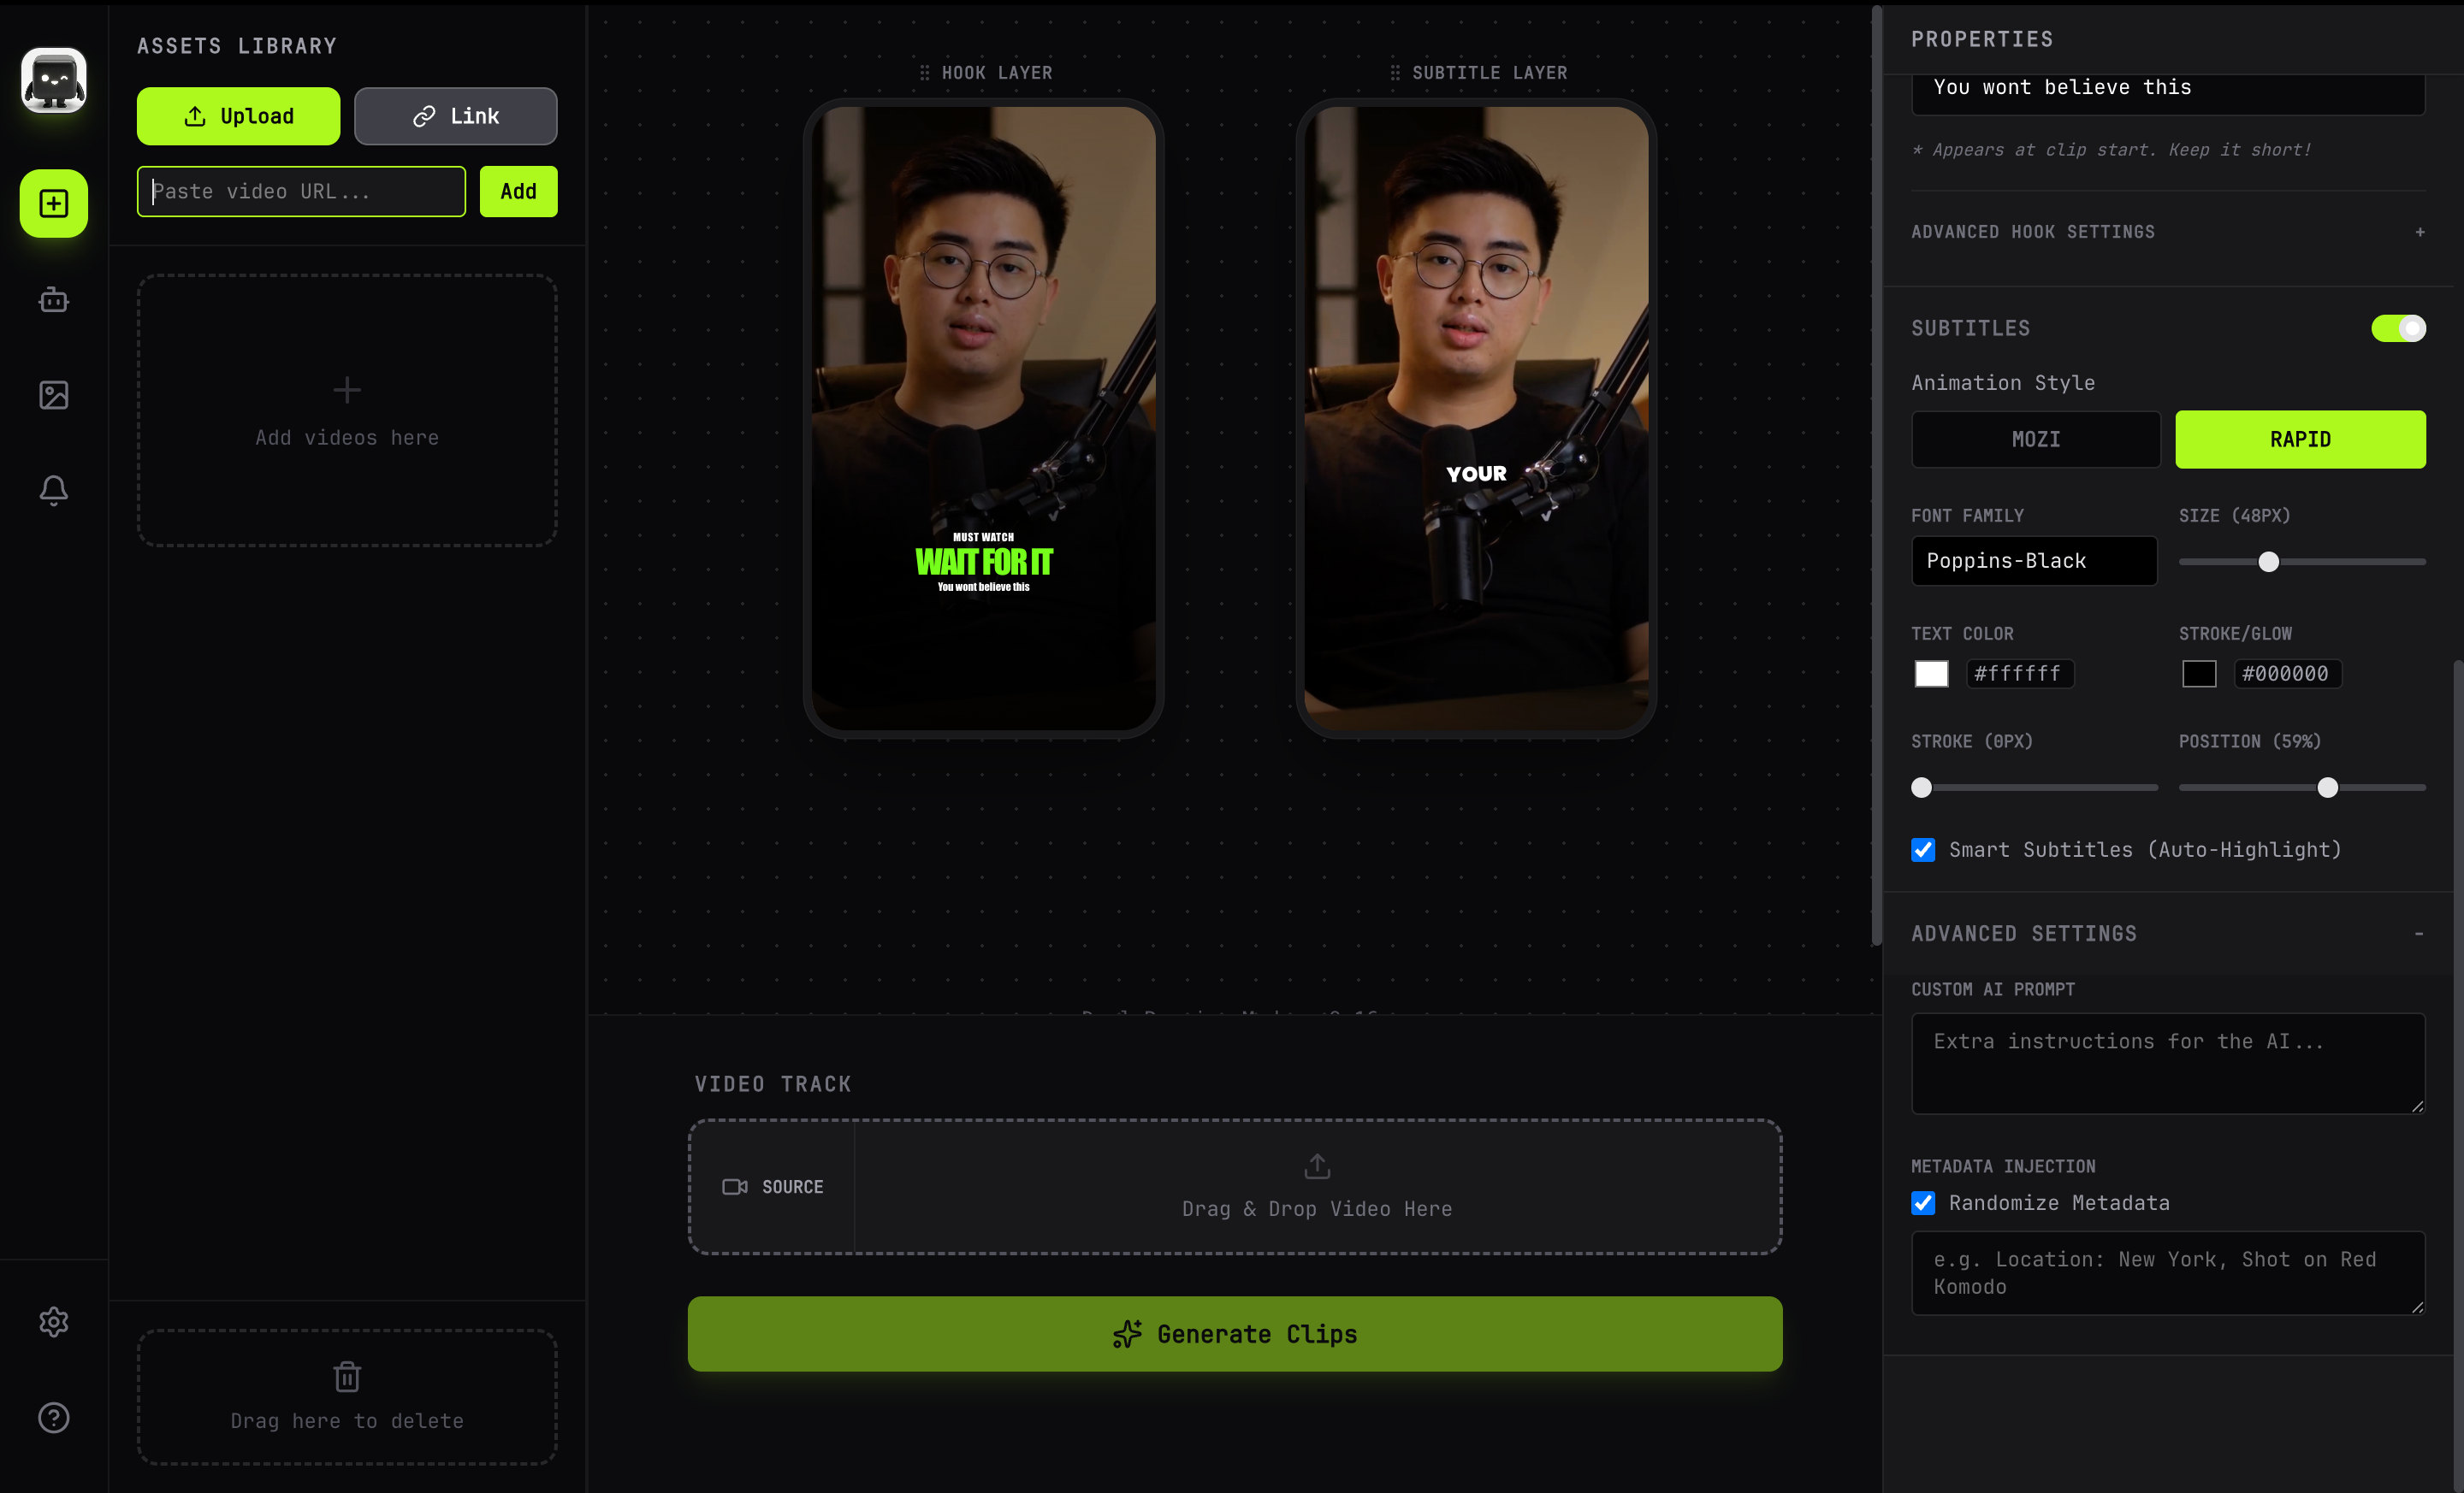Open the new project plus icon in sidebar

click(54, 204)
